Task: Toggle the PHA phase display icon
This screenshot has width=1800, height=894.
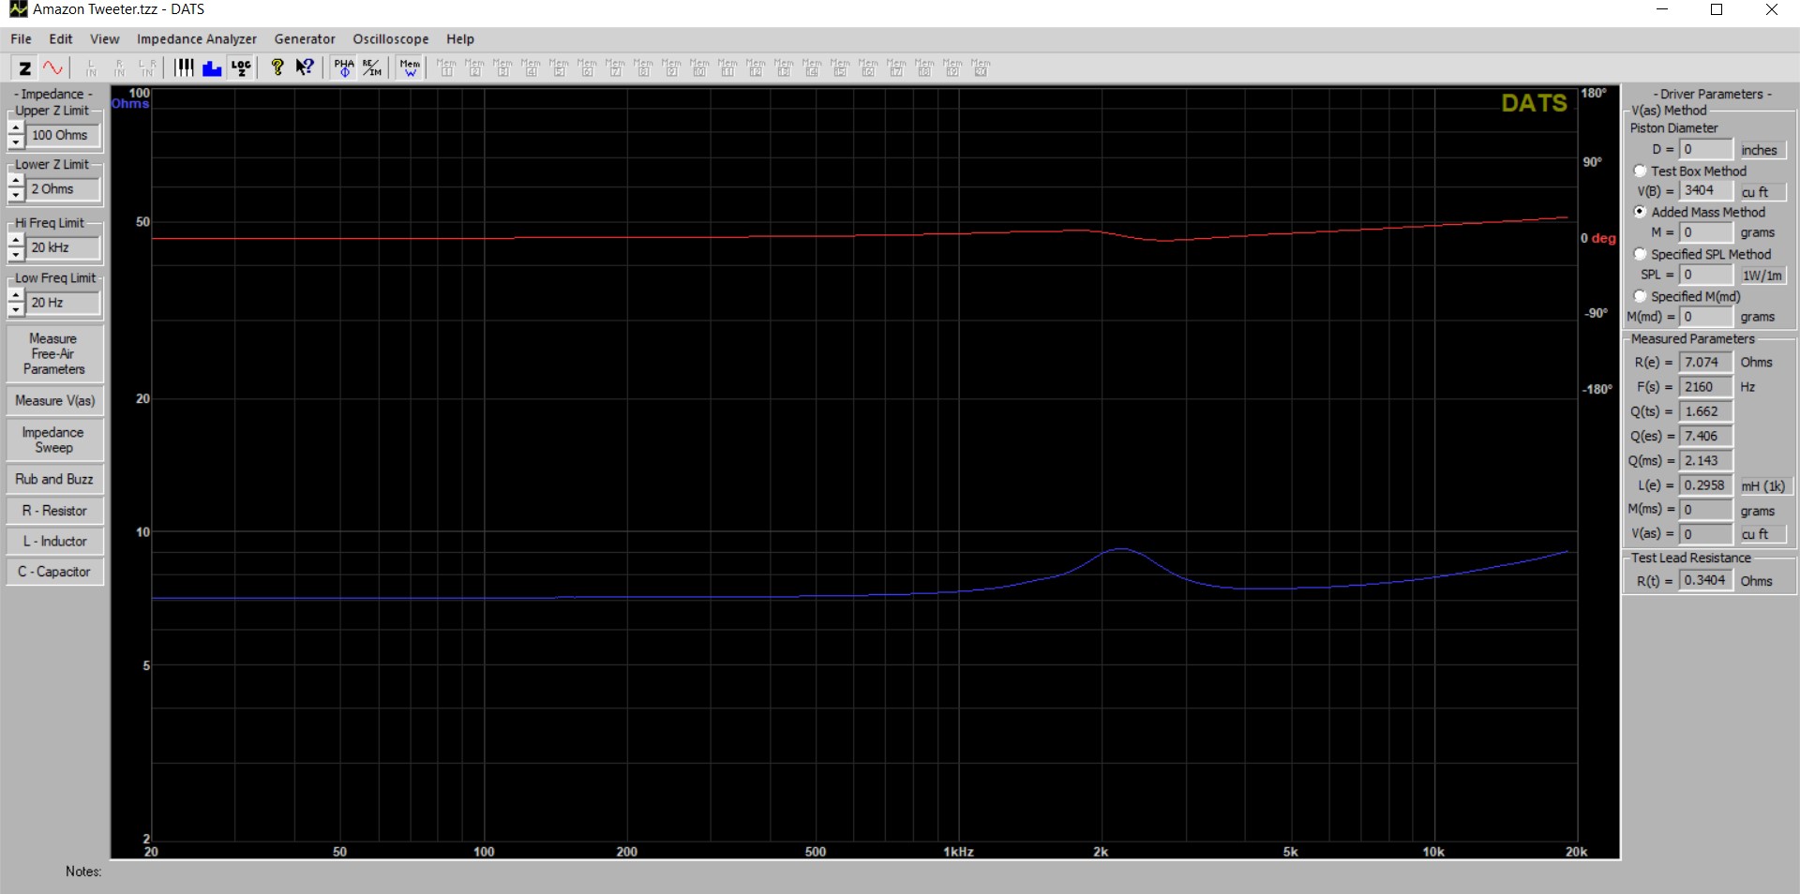Action: point(344,67)
